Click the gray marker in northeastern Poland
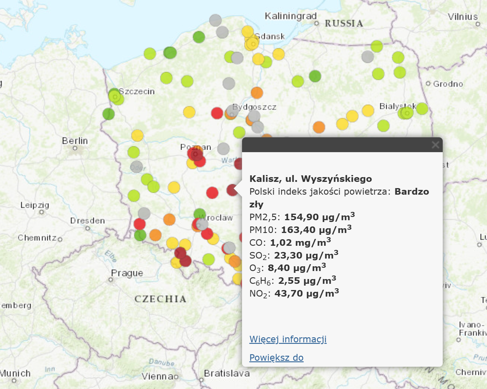Screen dimensions: 487x389 coord(368,56)
